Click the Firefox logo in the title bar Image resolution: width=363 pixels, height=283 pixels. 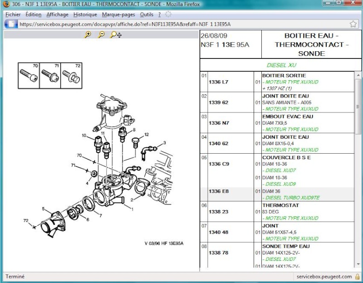[x=6, y=4]
